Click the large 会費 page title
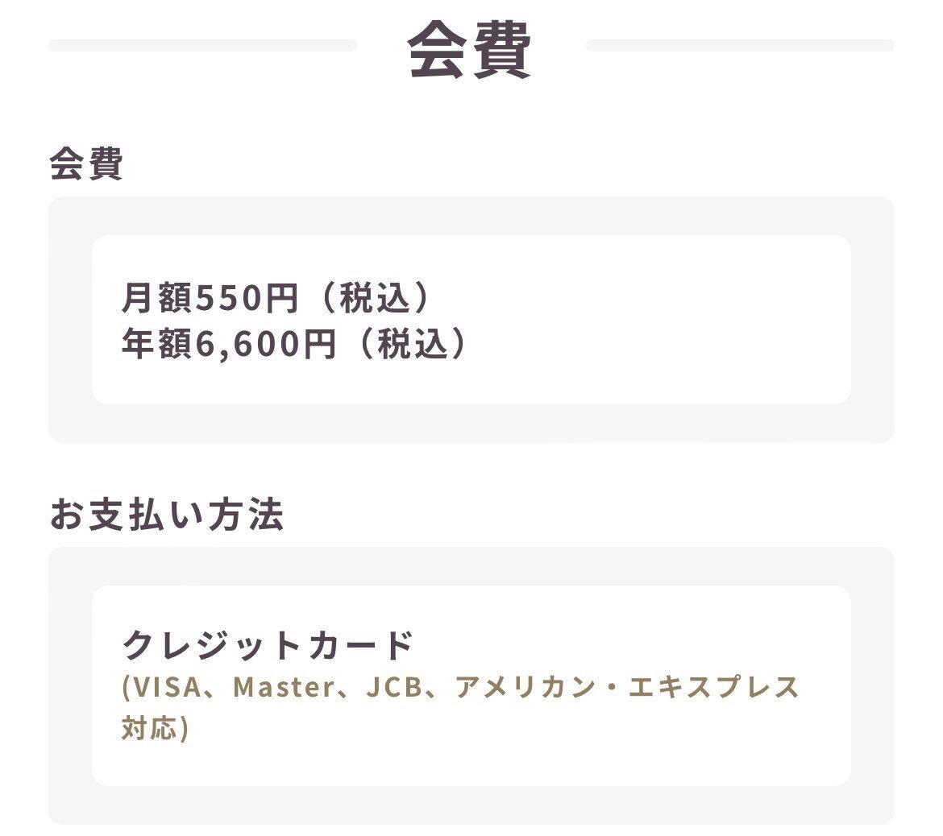943x836 pixels. pyautogui.click(x=470, y=48)
